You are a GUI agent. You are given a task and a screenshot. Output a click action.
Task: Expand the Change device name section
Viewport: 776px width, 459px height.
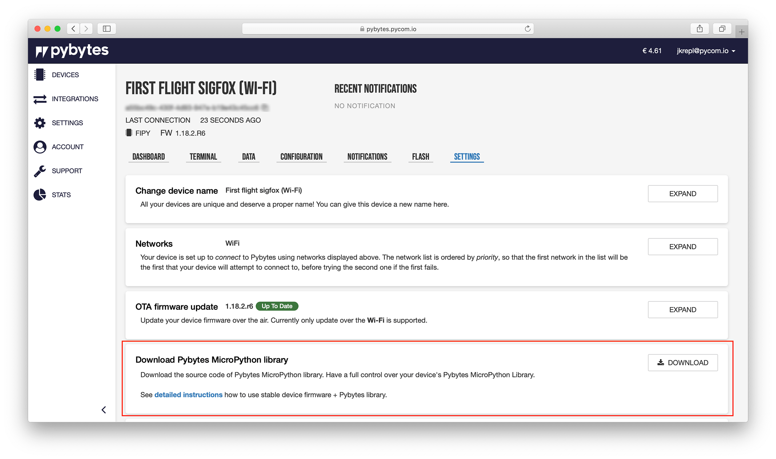click(x=682, y=194)
